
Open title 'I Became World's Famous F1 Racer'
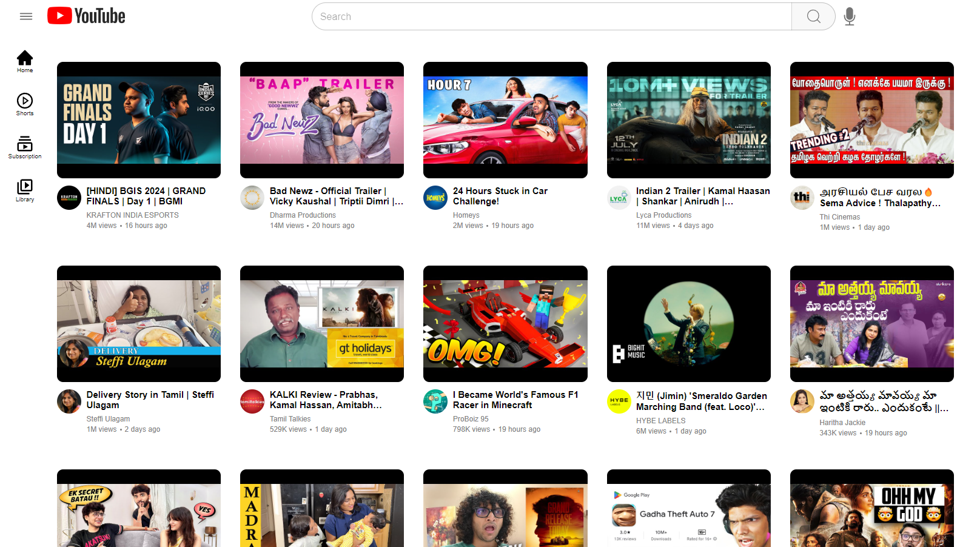coord(515,400)
